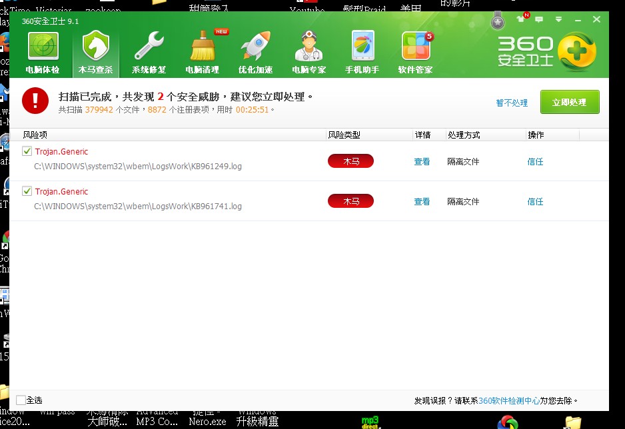This screenshot has height=429, width=625.
Task: Minimize the 360安全卫士 window
Action: click(578, 19)
